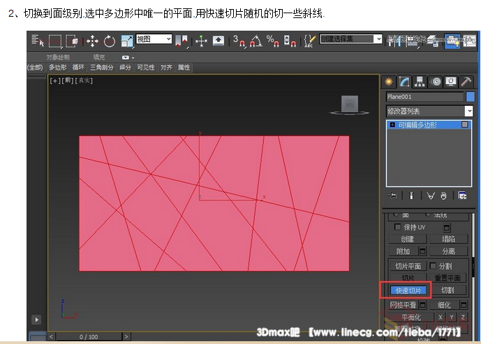This screenshot has width=481, height=344.
Task: Toggle the Window/Crossing selection mode
Action: click(x=72, y=40)
